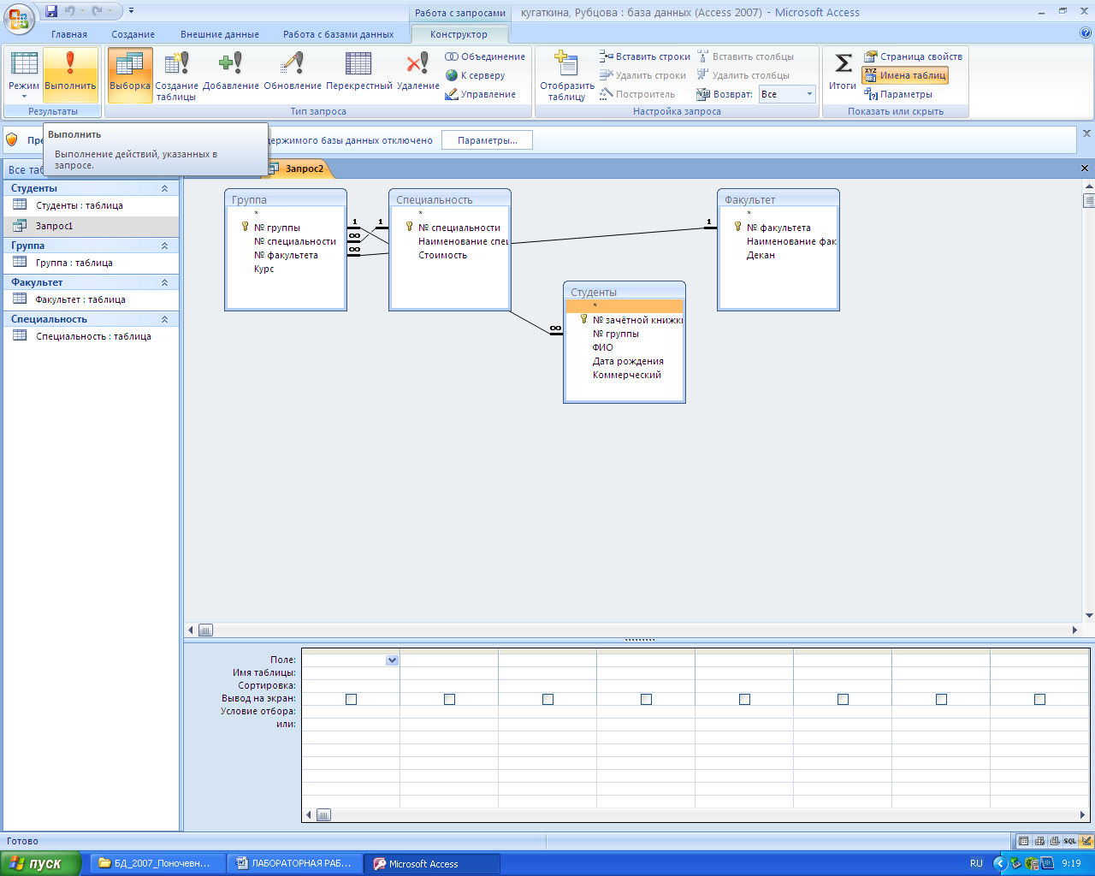The height and width of the screenshot is (876, 1095).
Task: Switch to ЛАБОРАТОРНАЯ РАБ... taskbar window
Action: 295,864
